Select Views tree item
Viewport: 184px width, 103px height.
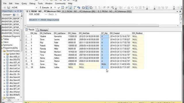tap(6, 42)
